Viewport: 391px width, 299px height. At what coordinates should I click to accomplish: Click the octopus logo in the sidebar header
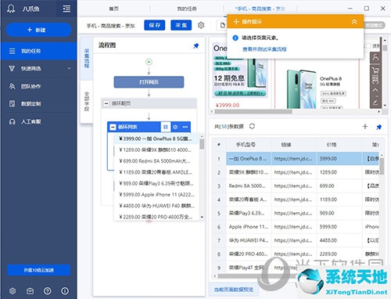(11, 9)
